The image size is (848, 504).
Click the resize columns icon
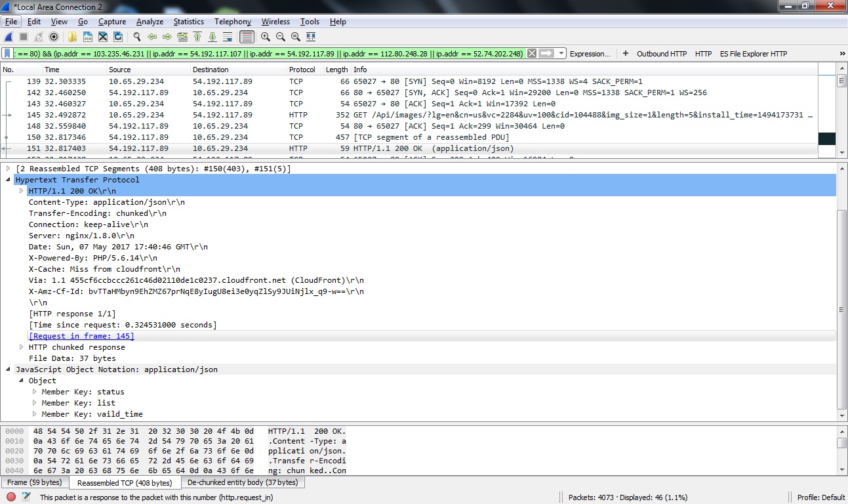click(311, 37)
